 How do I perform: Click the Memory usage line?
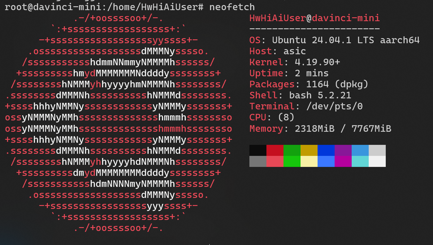point(320,128)
